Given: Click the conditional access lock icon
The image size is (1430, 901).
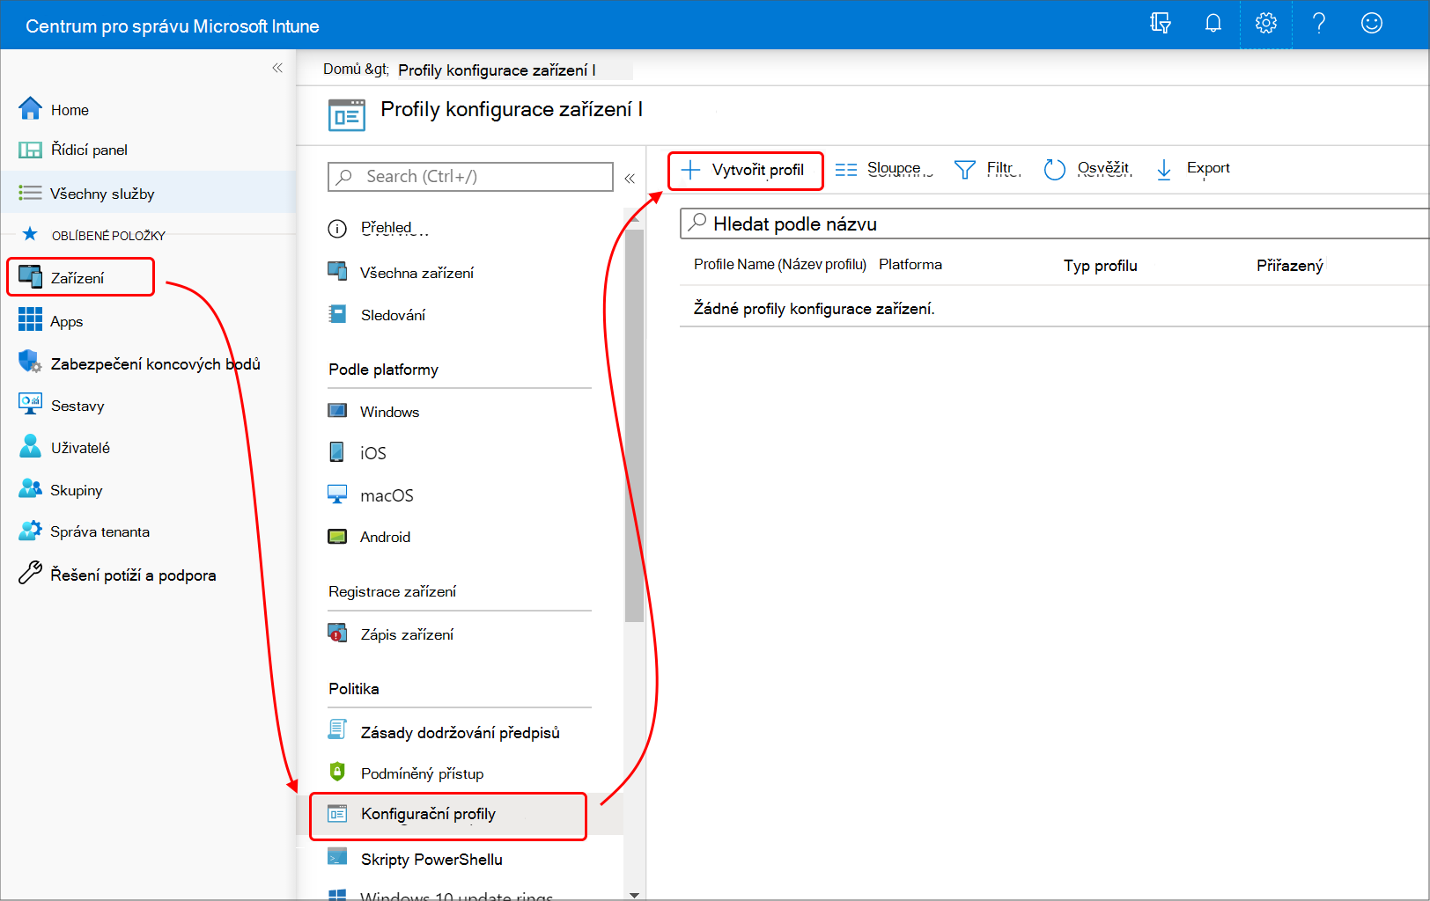Looking at the screenshot, I should [x=337, y=772].
